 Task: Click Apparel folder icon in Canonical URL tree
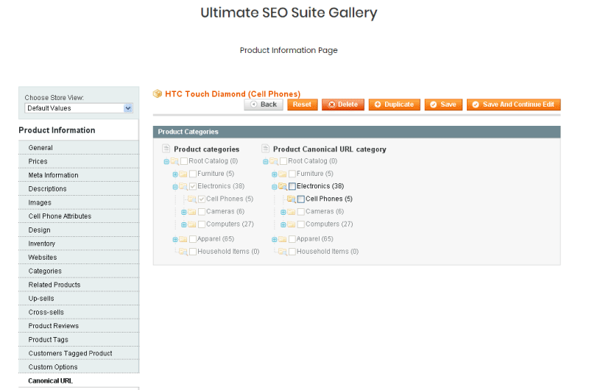pyautogui.click(x=282, y=239)
